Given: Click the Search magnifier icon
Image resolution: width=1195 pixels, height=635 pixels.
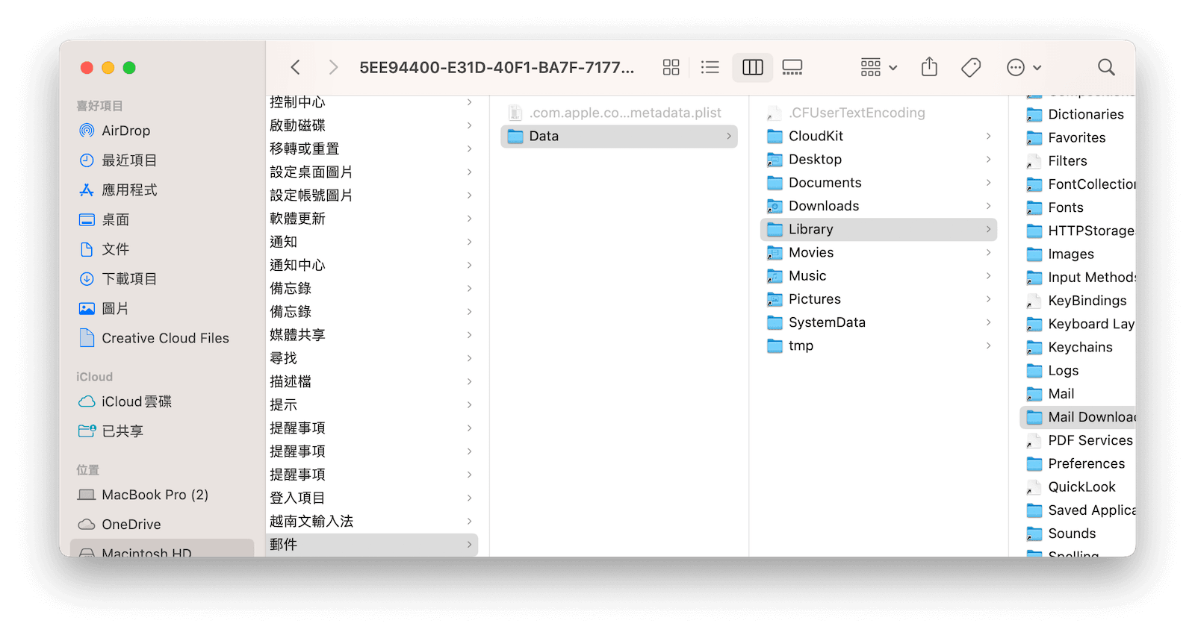Looking at the screenshot, I should click(1106, 68).
